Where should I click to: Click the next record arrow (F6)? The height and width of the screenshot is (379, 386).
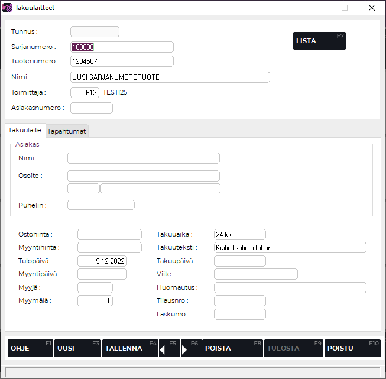190,348
